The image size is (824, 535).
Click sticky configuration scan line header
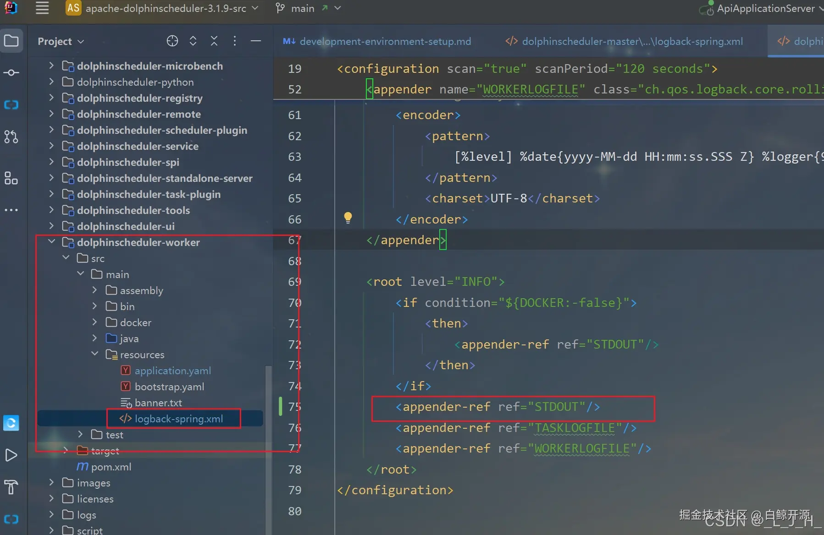[527, 69]
